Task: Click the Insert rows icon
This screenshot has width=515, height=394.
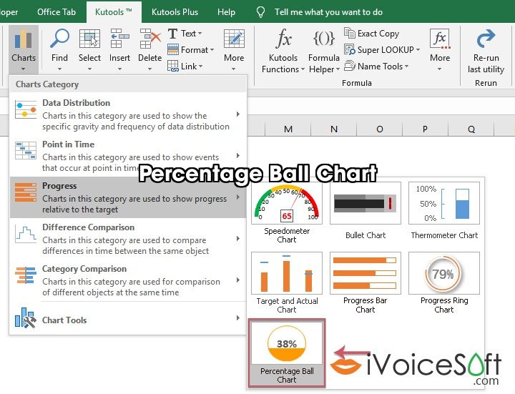Action: point(119,39)
